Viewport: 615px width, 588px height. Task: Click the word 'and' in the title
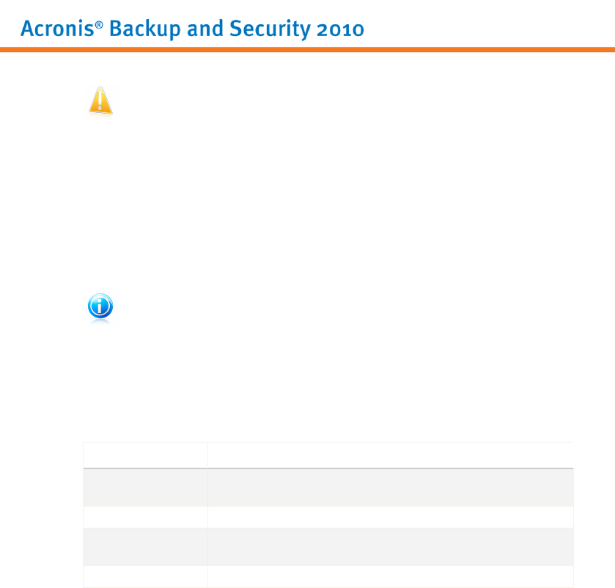point(205,29)
